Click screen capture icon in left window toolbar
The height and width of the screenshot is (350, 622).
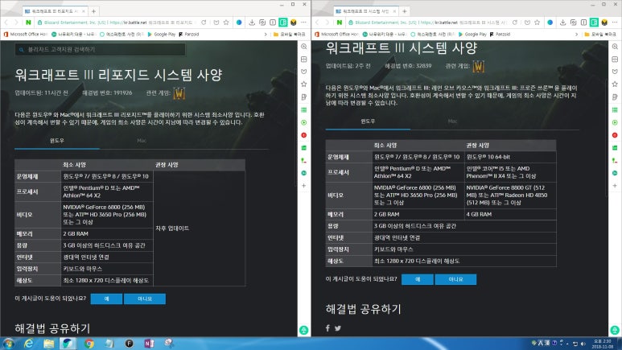pyautogui.click(x=262, y=23)
